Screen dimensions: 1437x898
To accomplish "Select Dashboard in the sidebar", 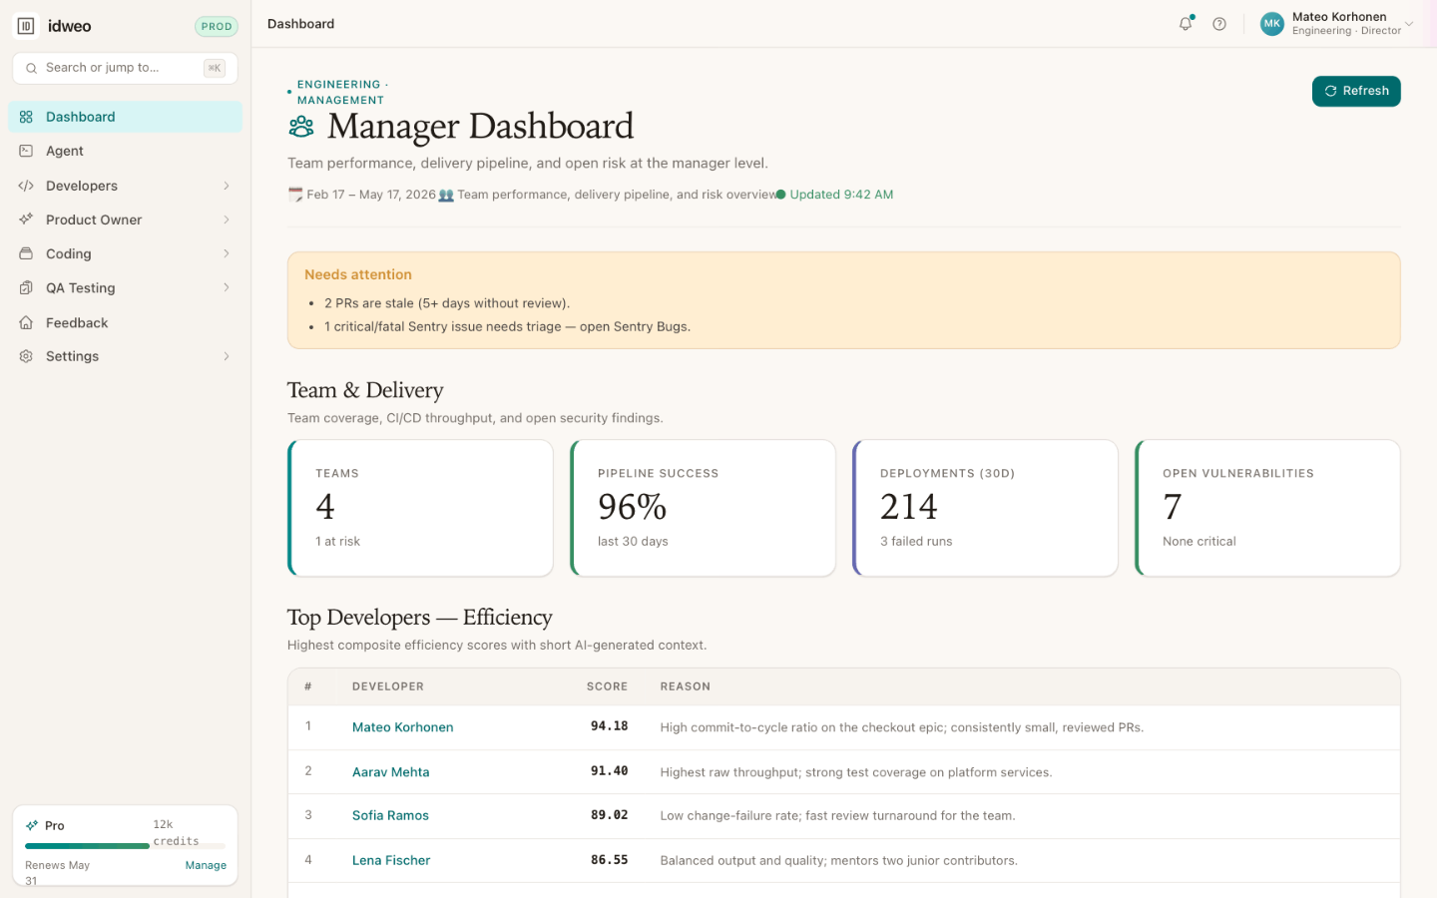I will pos(125,117).
